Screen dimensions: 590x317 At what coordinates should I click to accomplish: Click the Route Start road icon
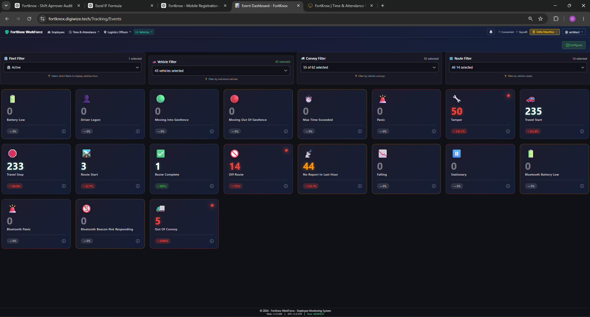point(86,153)
